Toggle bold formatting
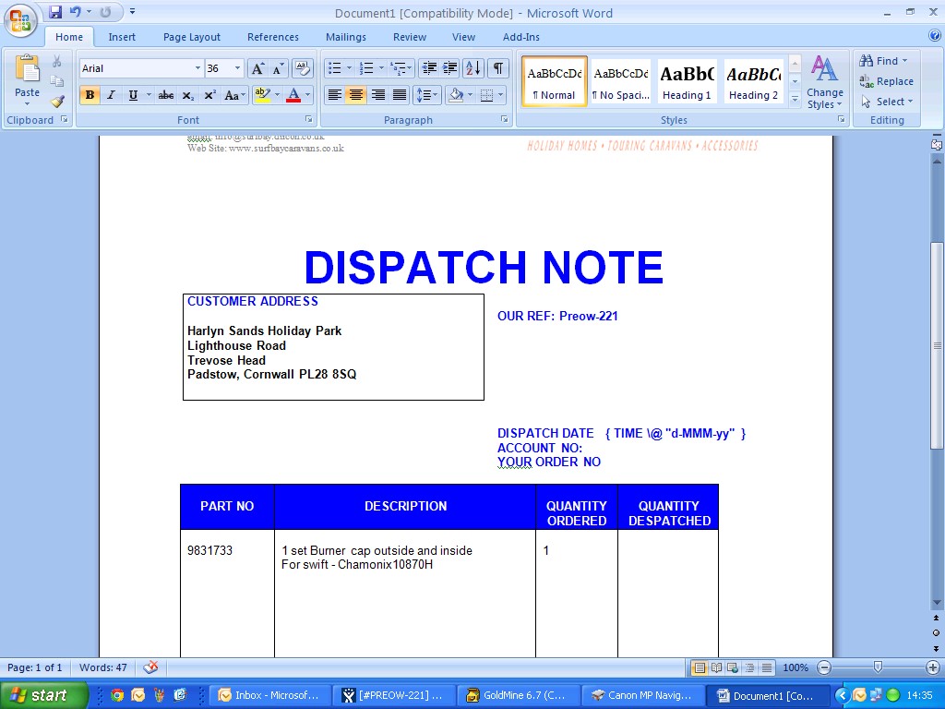This screenshot has width=945, height=709. (90, 95)
